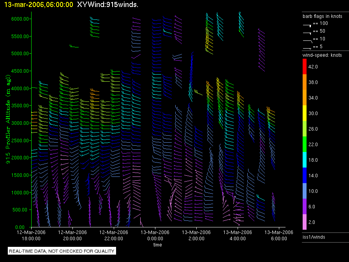
Task: Click the purple 6.0 knots color swatch
Action: (x=305, y=206)
